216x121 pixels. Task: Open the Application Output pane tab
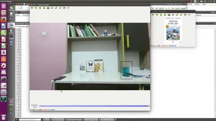click(74, 120)
